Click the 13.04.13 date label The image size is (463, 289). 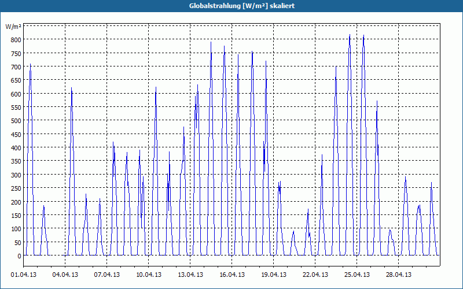190,275
